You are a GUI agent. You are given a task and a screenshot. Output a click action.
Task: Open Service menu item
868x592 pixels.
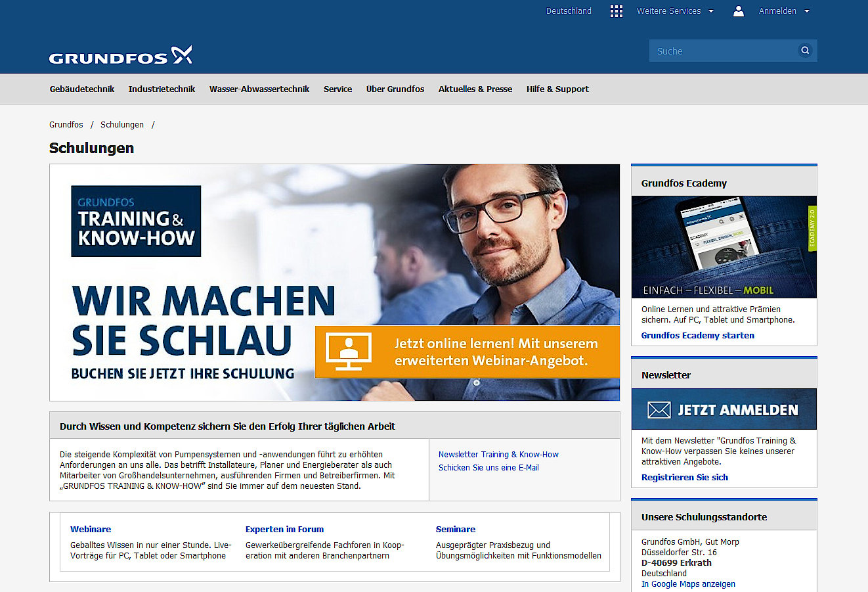pyautogui.click(x=337, y=89)
